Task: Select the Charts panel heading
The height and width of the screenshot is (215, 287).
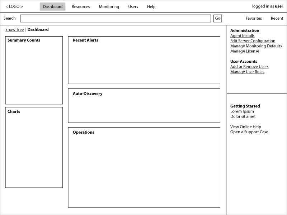Action: point(14,111)
